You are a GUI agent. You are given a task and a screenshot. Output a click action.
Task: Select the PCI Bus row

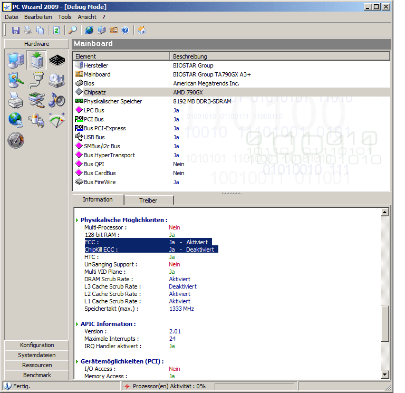pos(232,119)
